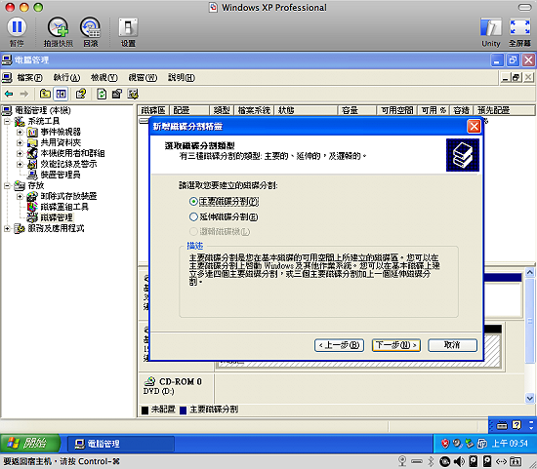Image resolution: width=537 pixels, height=469 pixels.
Task: Select the primary partition radio button
Action: 193,202
